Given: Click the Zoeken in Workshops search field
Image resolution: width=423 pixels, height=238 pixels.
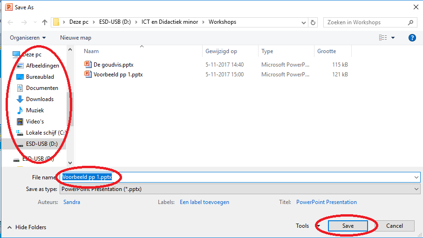Looking at the screenshot, I should [366, 22].
